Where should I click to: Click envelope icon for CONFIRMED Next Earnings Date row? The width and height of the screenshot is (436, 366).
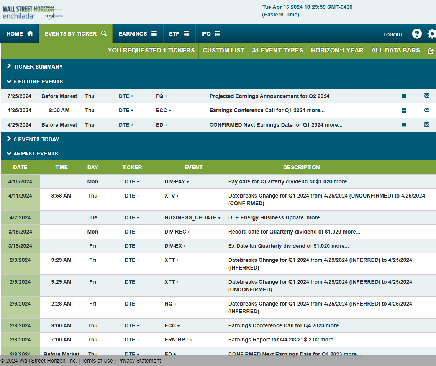[x=426, y=125]
